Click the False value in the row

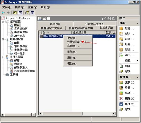109,36
